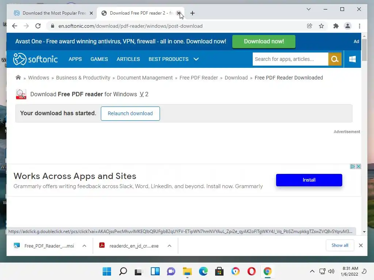Open the tab search chevron in the title bar

coord(308,9)
